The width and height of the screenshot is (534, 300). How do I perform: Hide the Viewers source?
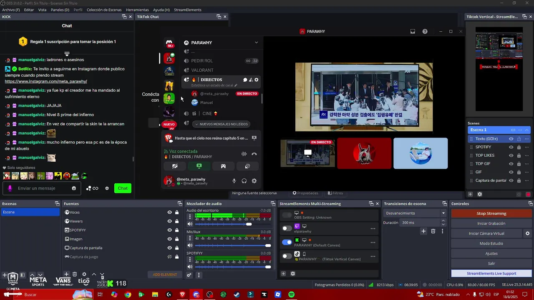169,221
